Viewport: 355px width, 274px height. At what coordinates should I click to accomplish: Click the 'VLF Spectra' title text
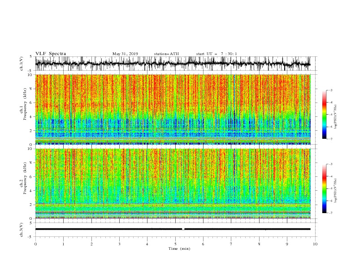[x=51, y=54]
